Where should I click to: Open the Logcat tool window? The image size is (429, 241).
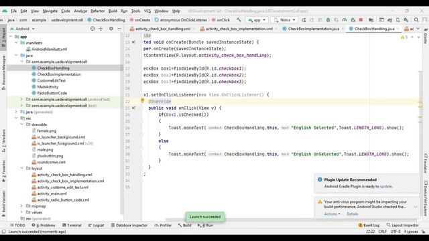tap(96, 226)
